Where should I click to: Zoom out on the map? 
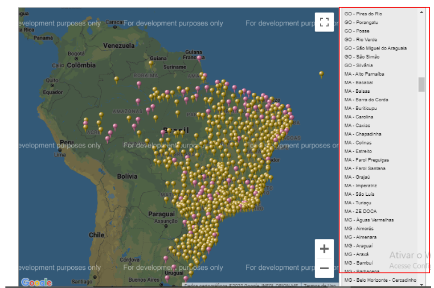tap(324, 268)
